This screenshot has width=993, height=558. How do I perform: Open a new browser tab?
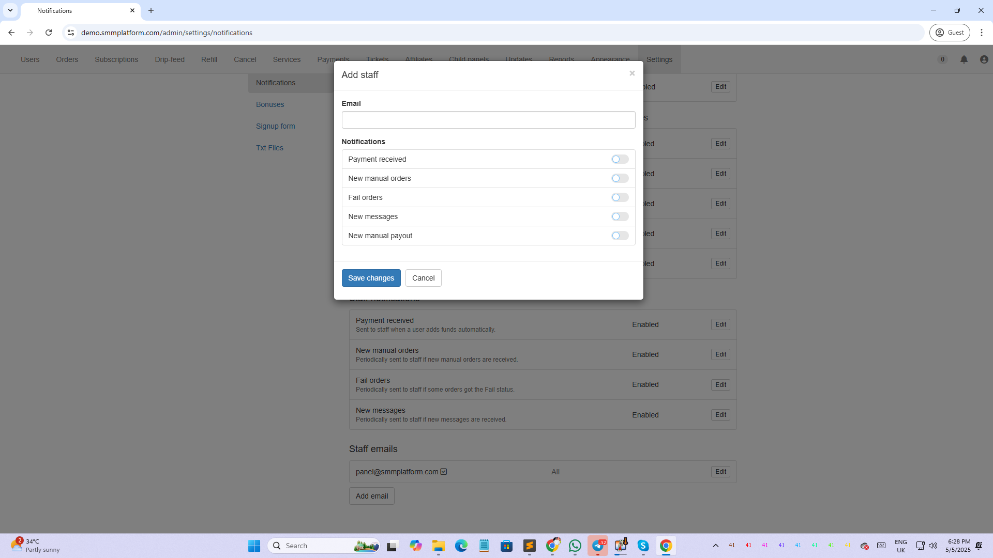pyautogui.click(x=151, y=10)
